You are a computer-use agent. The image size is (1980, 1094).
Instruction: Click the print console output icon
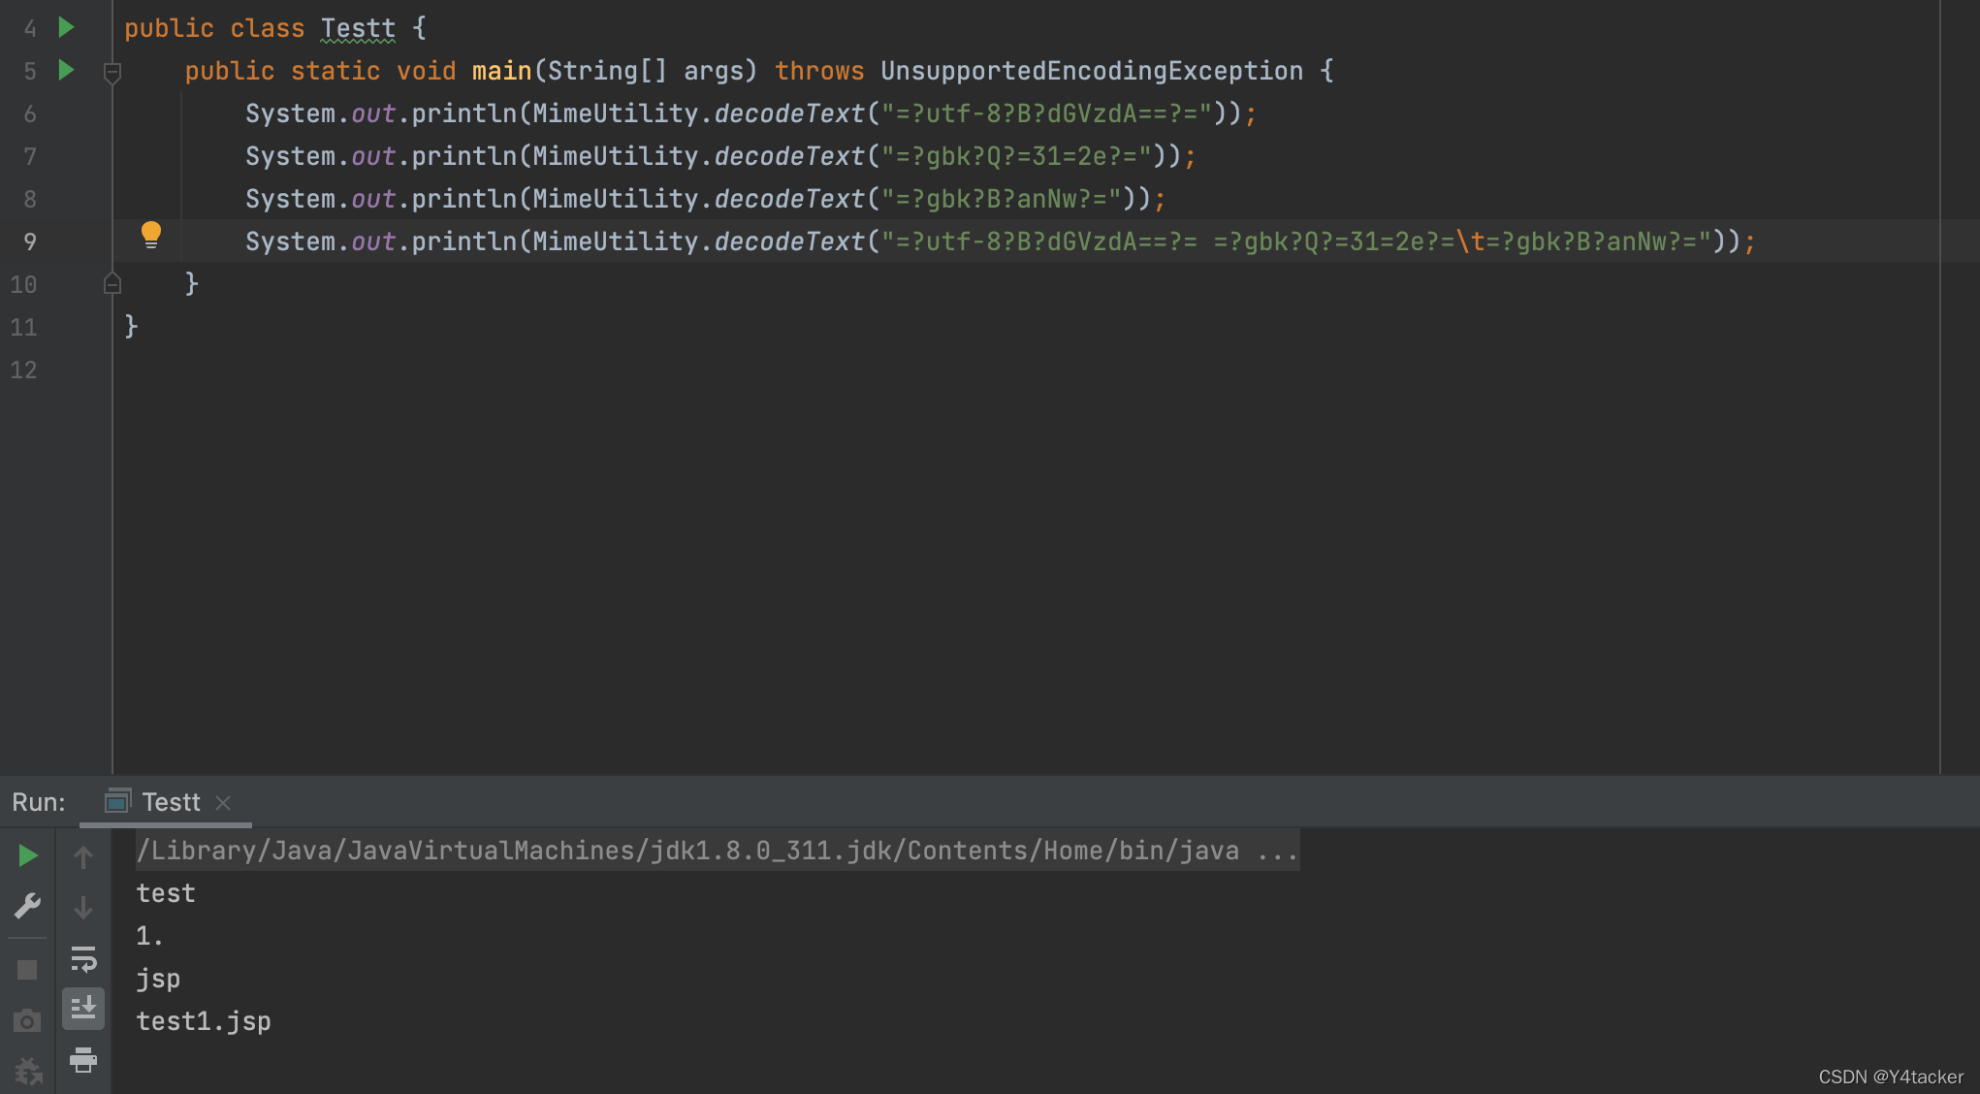[x=83, y=1059]
